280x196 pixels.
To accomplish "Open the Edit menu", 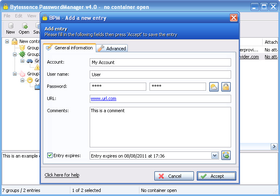I will point(19,16).
